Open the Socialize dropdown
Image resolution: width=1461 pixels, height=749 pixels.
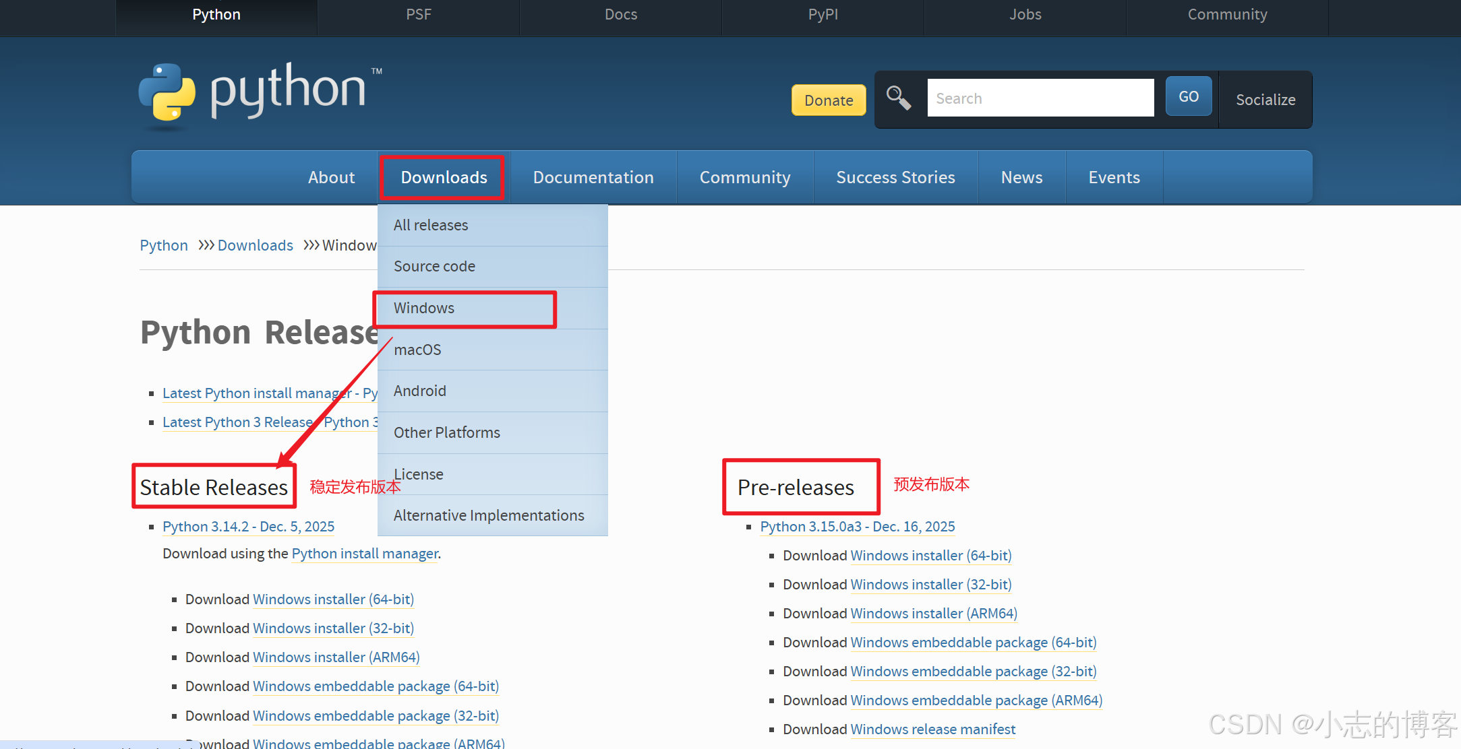tap(1265, 100)
